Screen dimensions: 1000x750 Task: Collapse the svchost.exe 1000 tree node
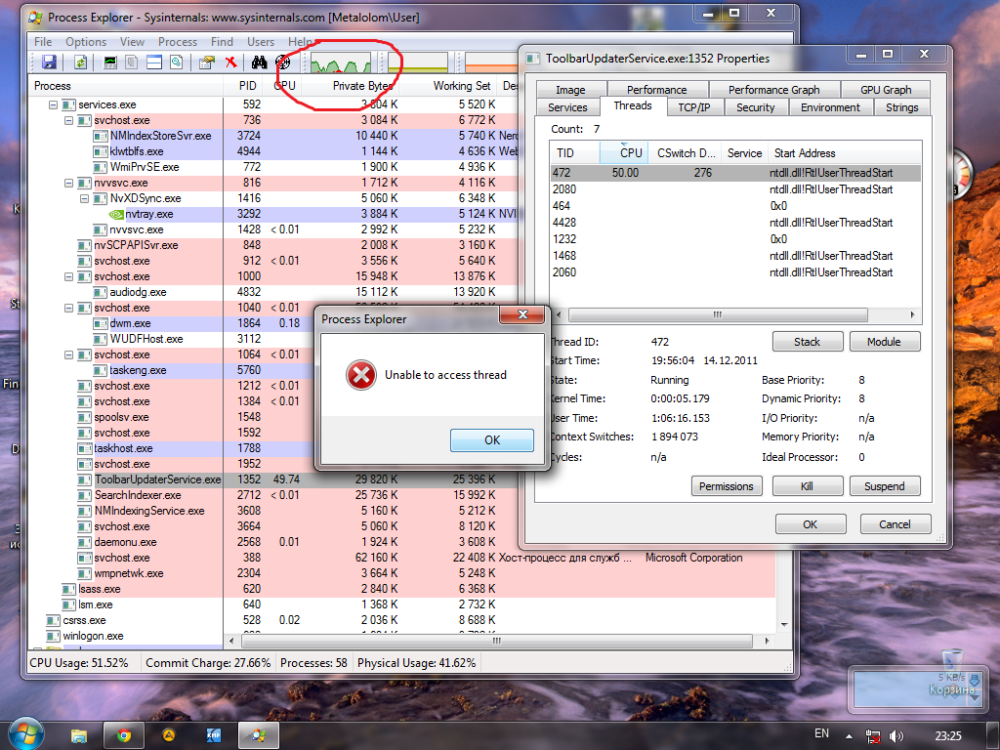pos(69,276)
